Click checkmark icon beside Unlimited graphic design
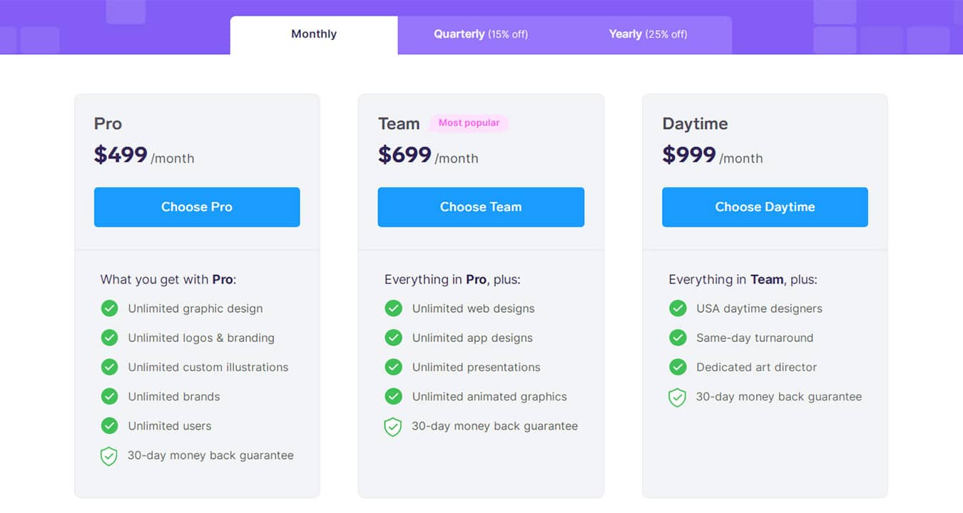This screenshot has height=513, width=963. [x=109, y=309]
